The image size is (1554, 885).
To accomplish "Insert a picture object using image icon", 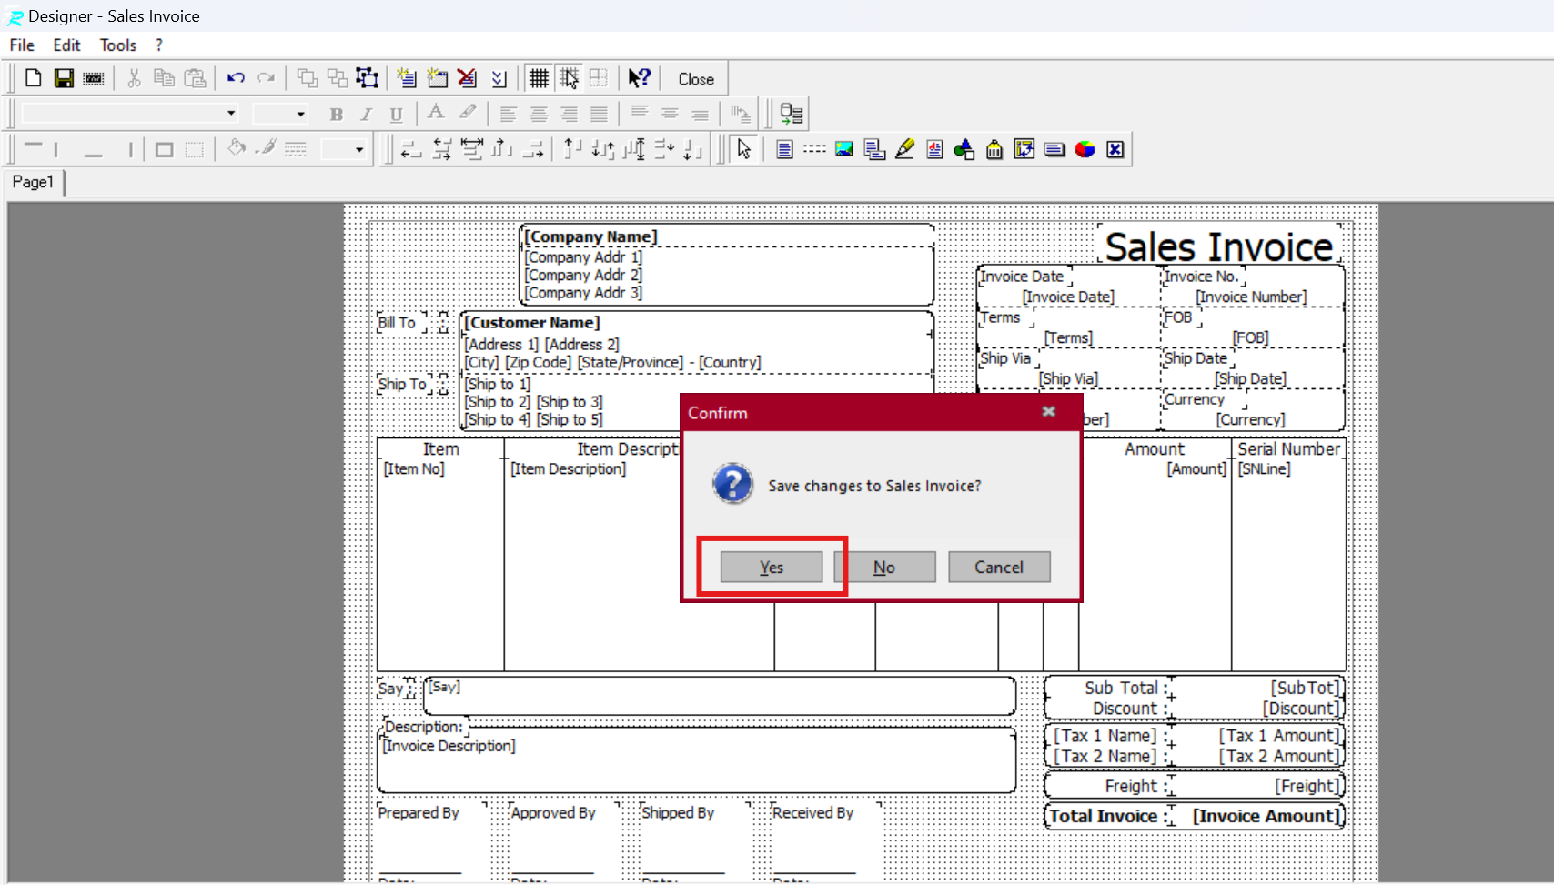I will click(x=844, y=149).
